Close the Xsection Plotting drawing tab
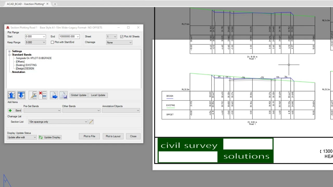This screenshot has height=187, width=333. (48, 4)
